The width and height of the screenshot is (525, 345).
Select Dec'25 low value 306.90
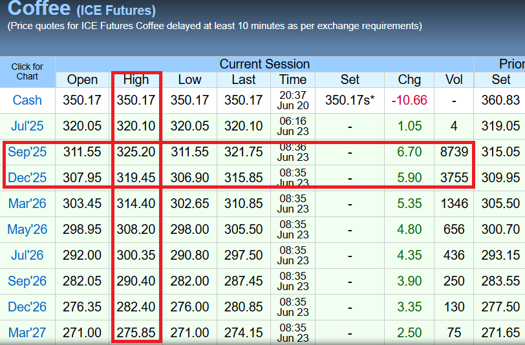pyautogui.click(x=189, y=178)
